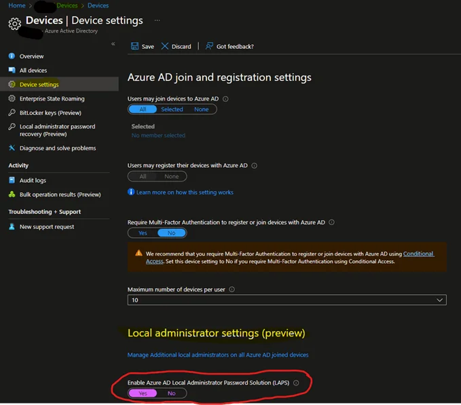Viewport: 461px width, 405px height.
Task: Select None for users joining devices
Action: 202,109
